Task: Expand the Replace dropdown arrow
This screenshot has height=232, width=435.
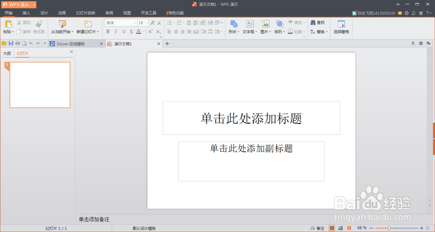Action: pyautogui.click(x=327, y=32)
